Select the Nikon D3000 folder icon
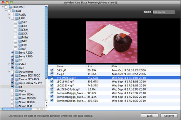 pyautogui.click(x=17, y=98)
